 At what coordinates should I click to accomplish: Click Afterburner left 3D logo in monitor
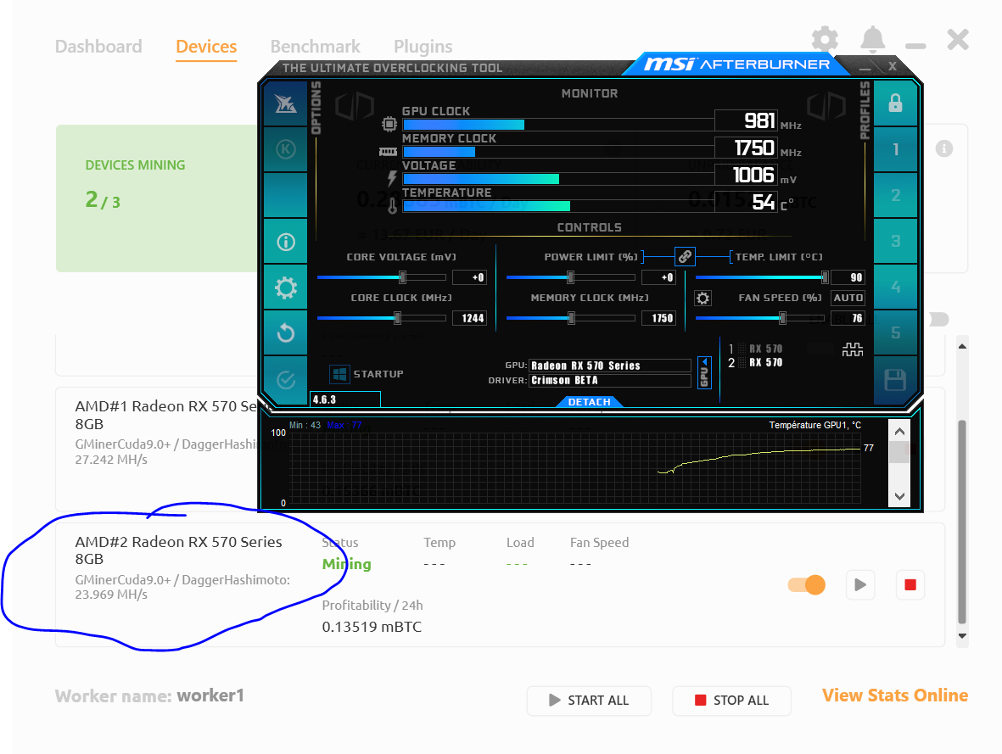(354, 105)
